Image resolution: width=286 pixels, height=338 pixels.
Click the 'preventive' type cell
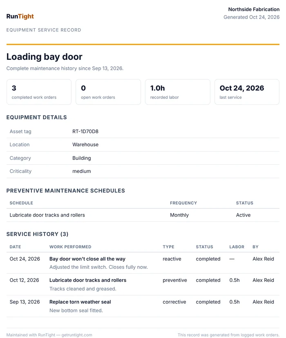point(175,280)
